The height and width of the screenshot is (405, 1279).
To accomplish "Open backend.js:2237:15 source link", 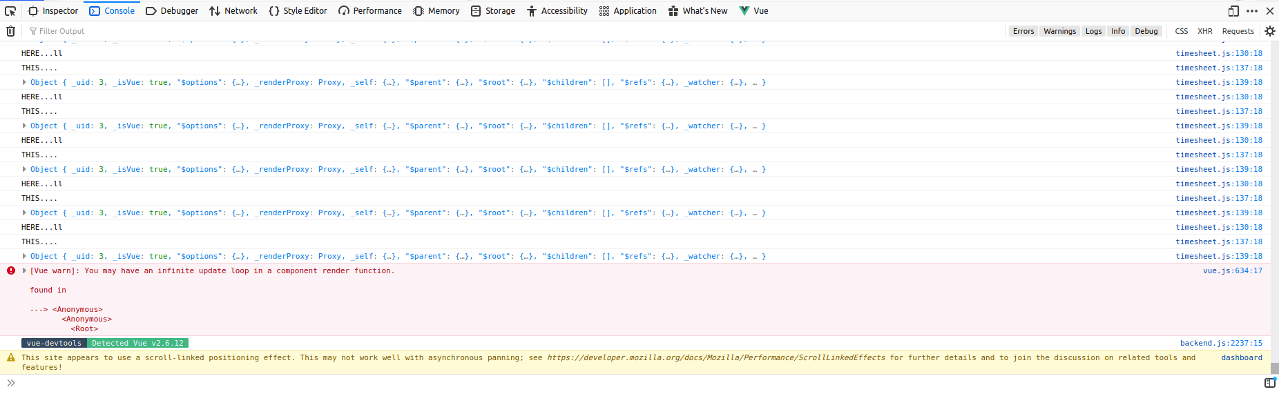I will pos(1221,343).
